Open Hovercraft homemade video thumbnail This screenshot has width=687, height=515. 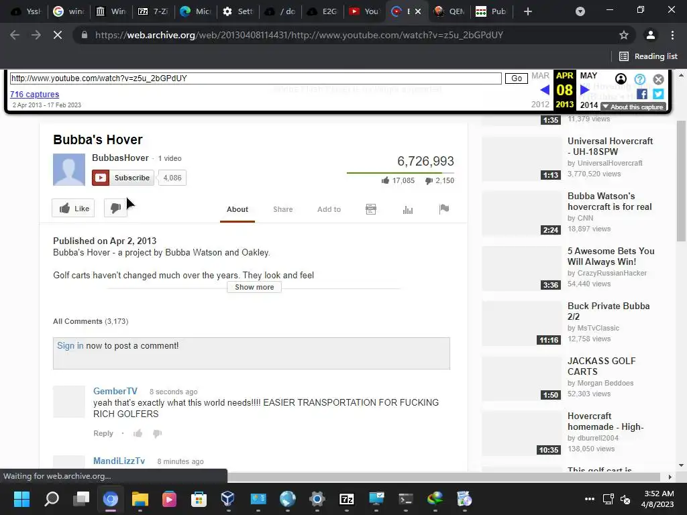[522, 434]
